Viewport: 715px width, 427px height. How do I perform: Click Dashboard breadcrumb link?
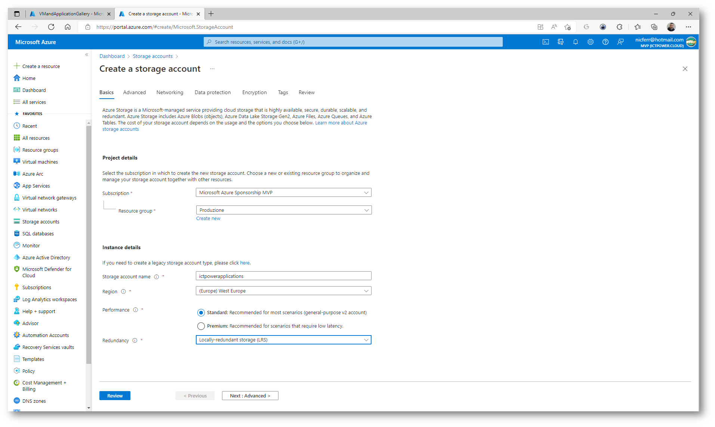[112, 56]
